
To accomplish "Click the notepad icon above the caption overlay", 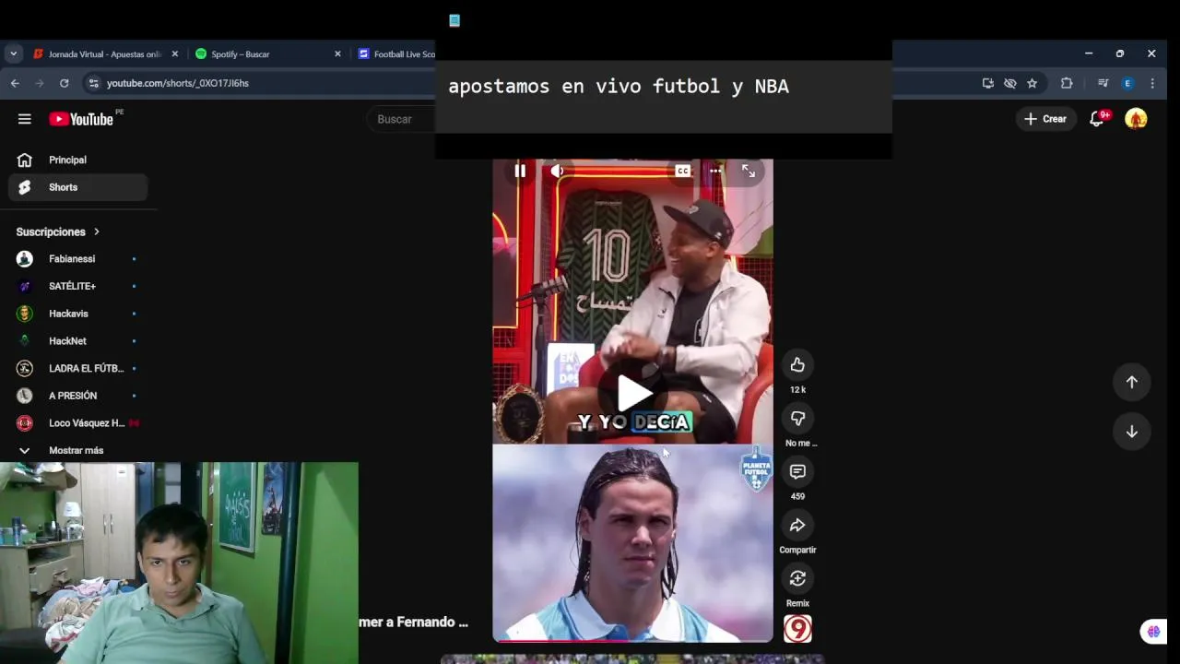I will point(454,20).
